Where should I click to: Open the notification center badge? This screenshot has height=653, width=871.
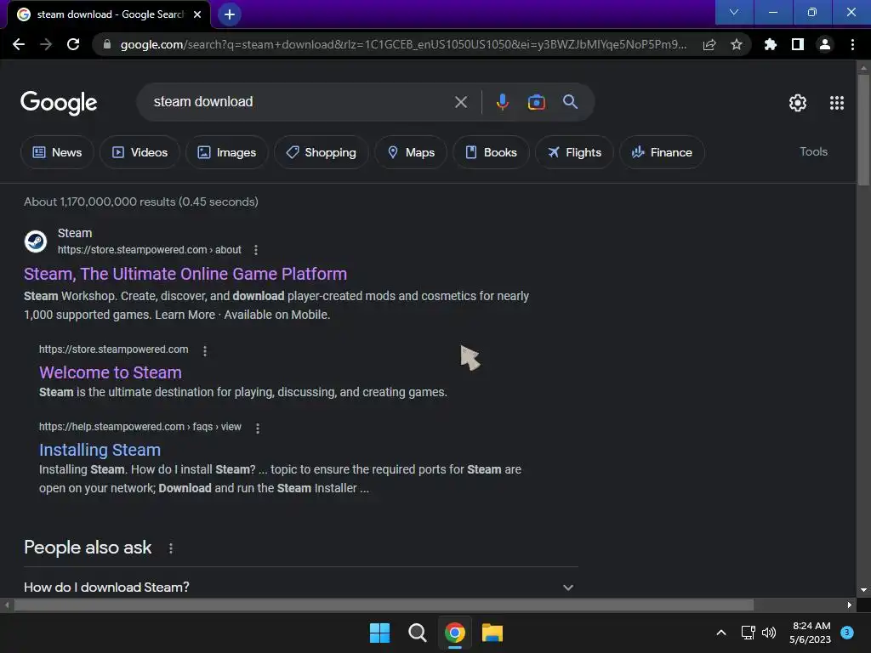[x=847, y=632]
